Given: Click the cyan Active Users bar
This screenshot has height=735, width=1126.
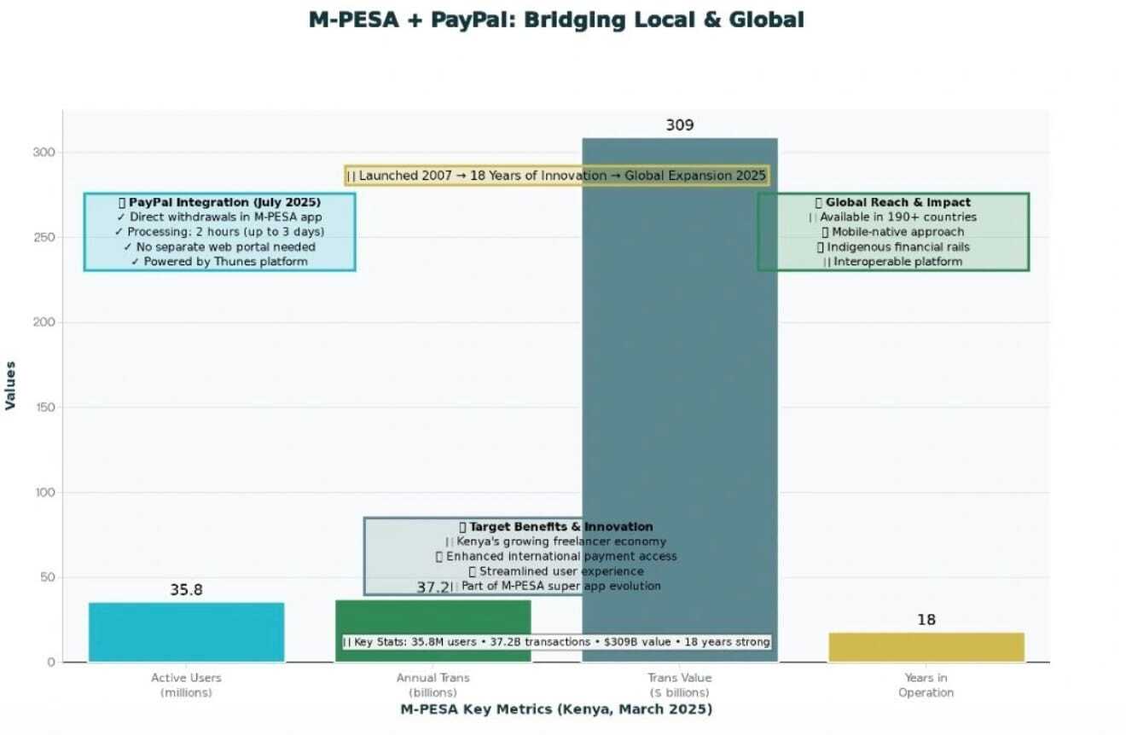Looking at the screenshot, I should tap(186, 632).
